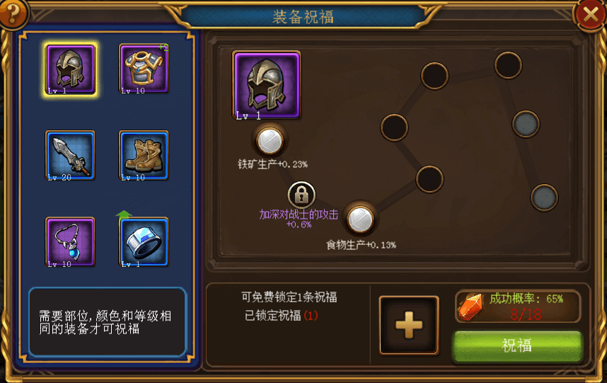607x383 pixels.
Task: Click the orange crystal material icon
Action: (x=470, y=307)
